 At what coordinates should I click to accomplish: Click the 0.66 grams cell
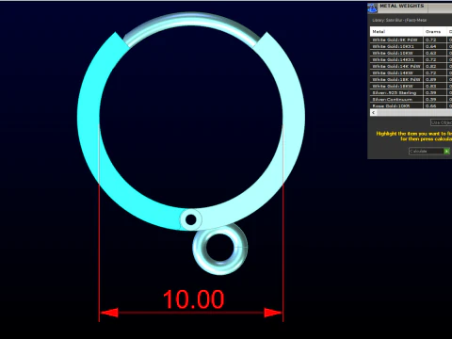click(x=435, y=105)
